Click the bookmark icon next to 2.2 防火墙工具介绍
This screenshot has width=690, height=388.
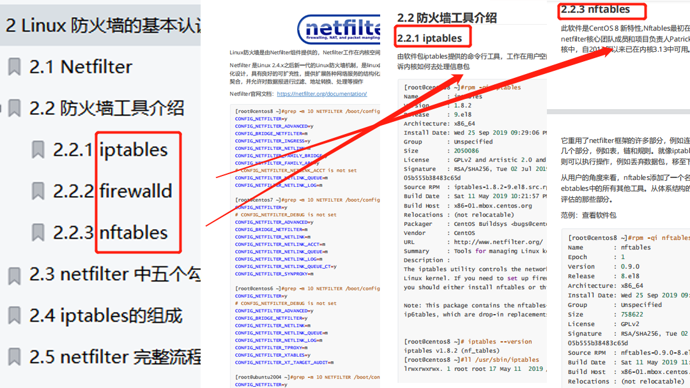(14, 108)
